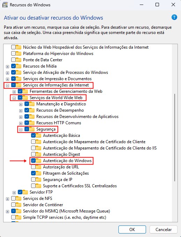Screen dimensions: 181x237
Task: Expand the Servidor FTP node
Action: click(14, 193)
